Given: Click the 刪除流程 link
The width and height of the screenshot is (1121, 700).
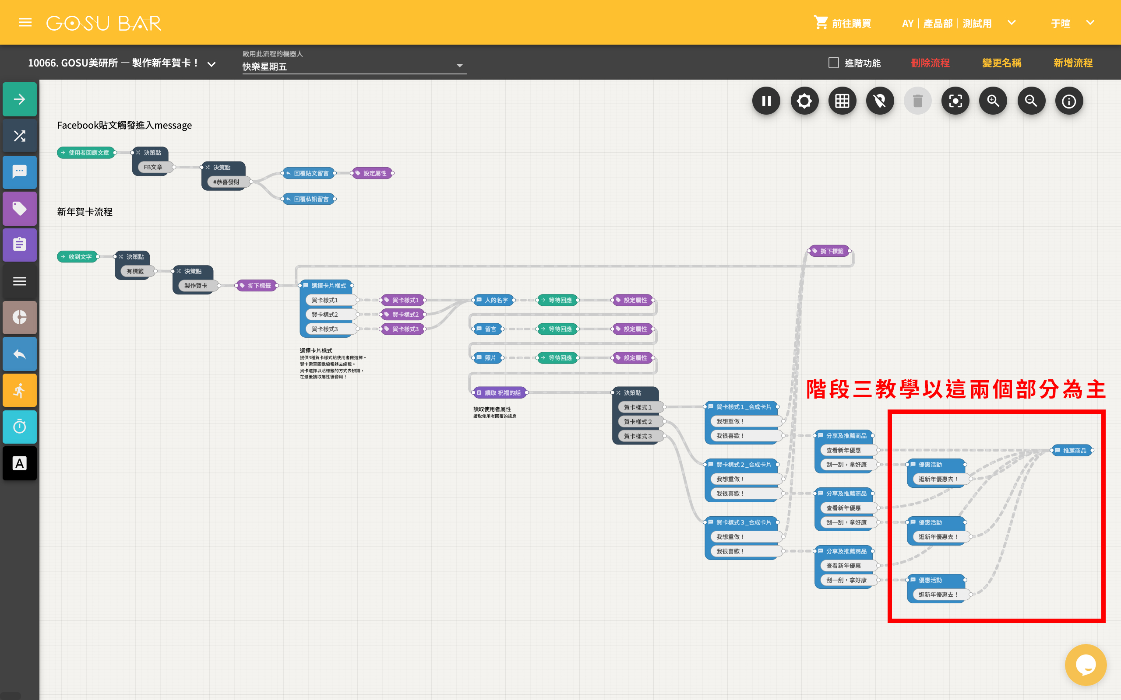Looking at the screenshot, I should (x=930, y=63).
